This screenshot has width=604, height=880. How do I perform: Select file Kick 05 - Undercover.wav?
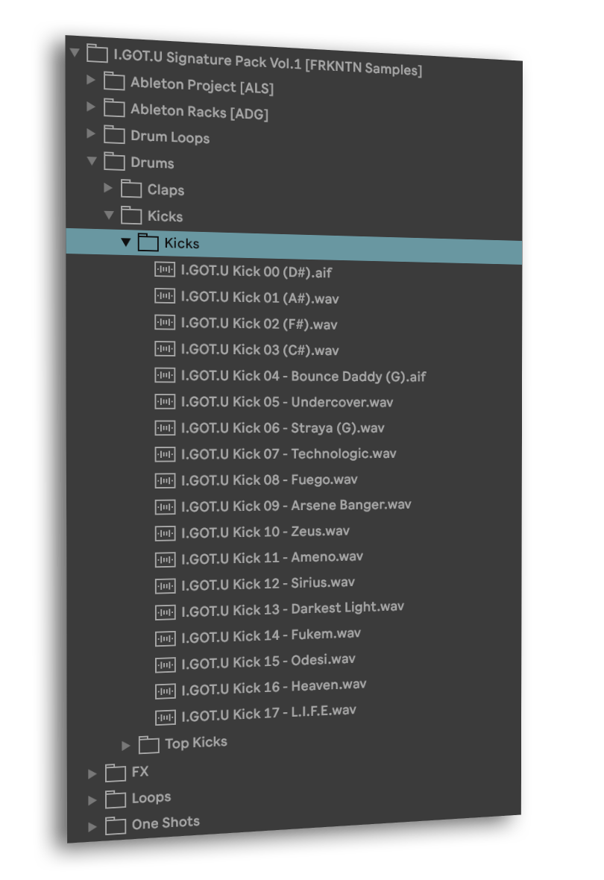point(287,402)
